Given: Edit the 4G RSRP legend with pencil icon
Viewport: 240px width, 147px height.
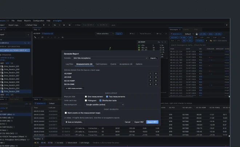Looking at the screenshot, I should click(162, 42).
